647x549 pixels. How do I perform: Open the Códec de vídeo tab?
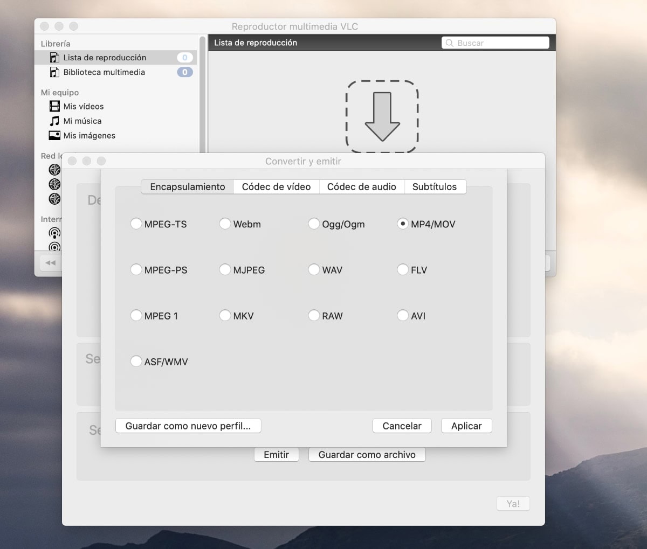277,187
